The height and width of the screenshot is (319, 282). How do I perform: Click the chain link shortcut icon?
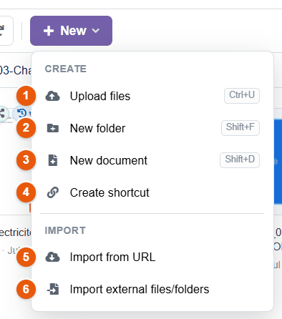click(53, 192)
